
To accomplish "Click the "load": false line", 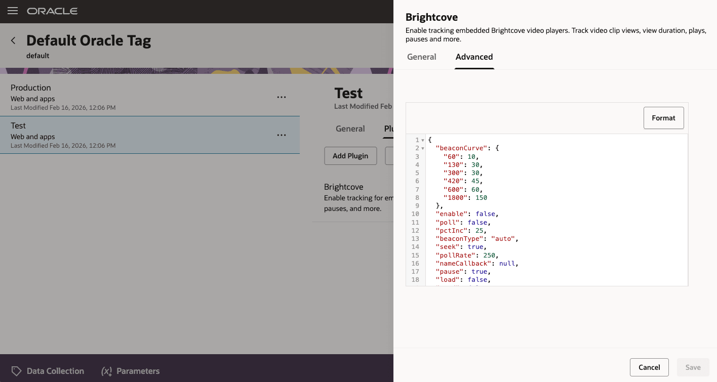I will 463,279.
